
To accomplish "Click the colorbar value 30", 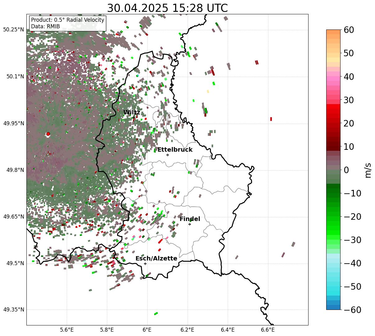I will coord(349,100).
